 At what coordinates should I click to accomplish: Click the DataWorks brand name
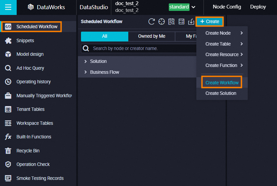tap(51, 7)
